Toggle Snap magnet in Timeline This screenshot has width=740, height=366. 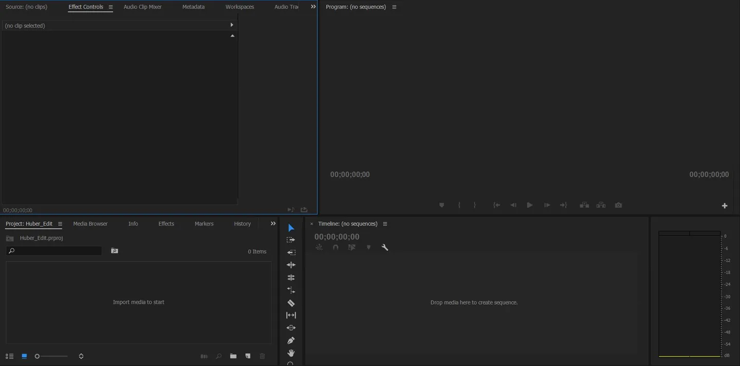coord(336,247)
